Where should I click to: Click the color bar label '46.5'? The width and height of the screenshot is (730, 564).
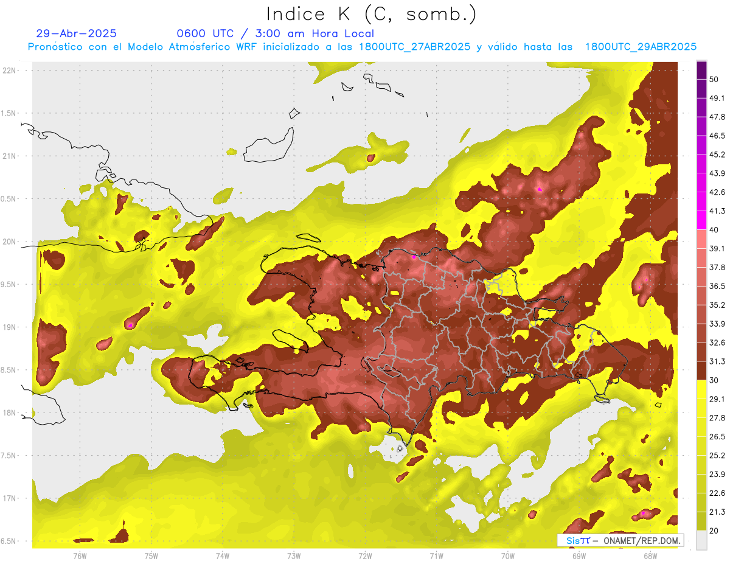pyautogui.click(x=717, y=136)
